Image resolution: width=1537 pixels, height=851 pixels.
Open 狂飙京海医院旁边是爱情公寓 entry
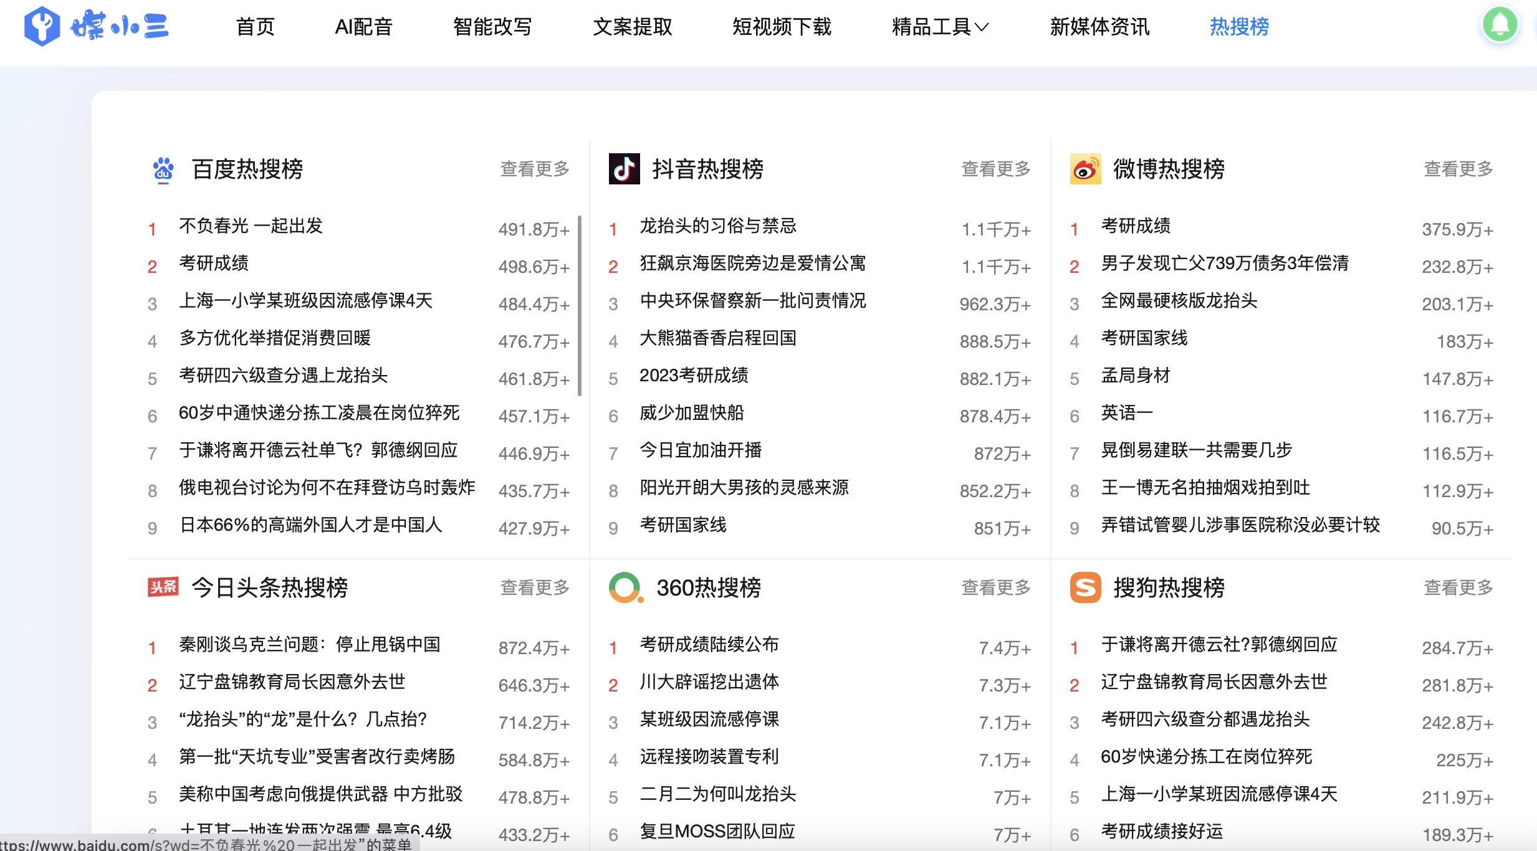753,263
